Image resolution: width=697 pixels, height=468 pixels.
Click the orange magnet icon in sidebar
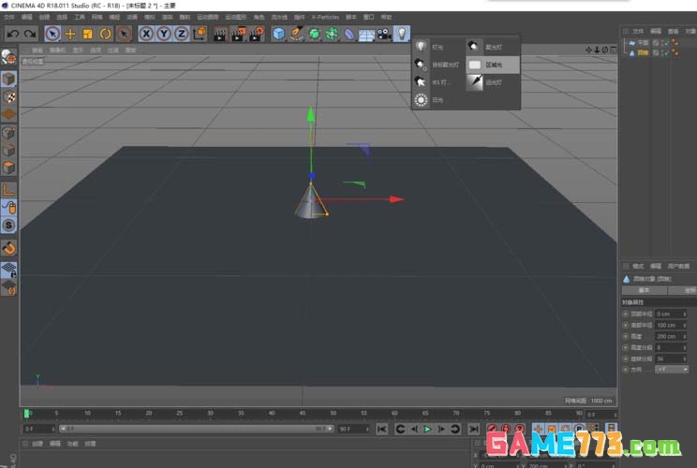pos(8,248)
